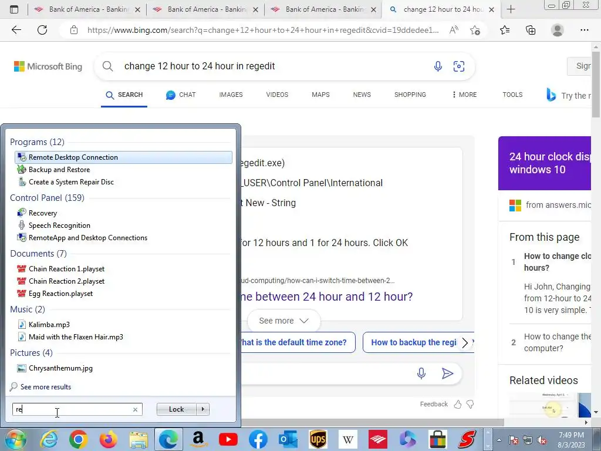Select the IMAGES tab in Bing
The height and width of the screenshot is (451, 601).
point(231,95)
